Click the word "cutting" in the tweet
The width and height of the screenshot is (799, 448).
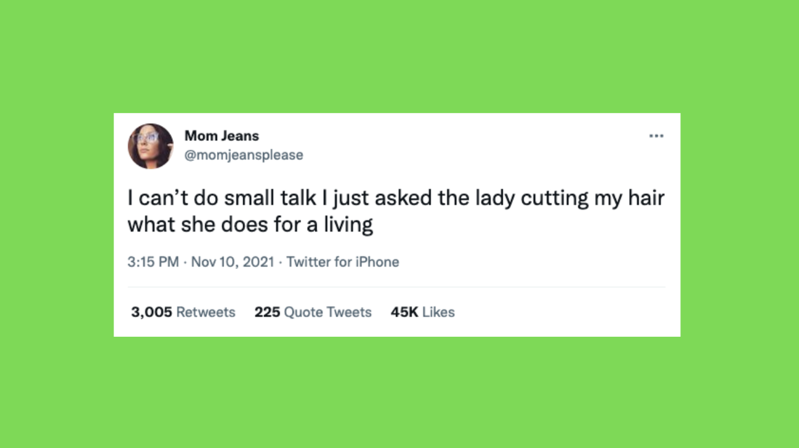point(554,198)
